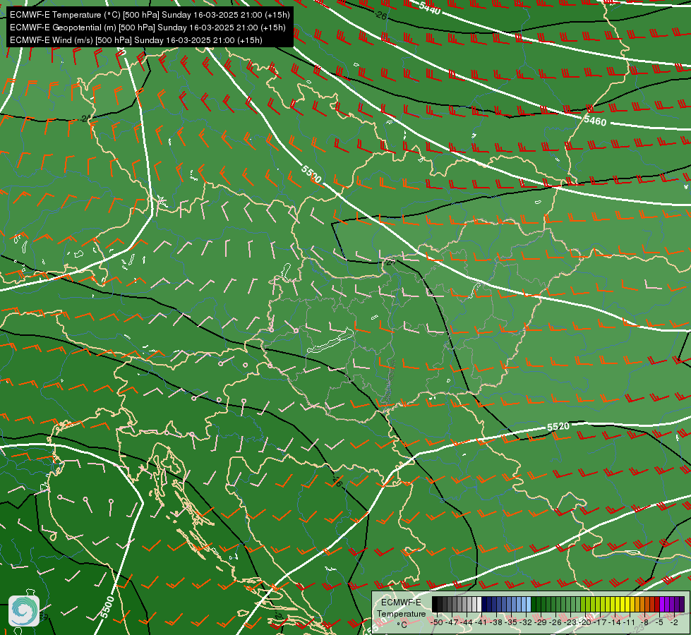Select the ECMWF-E Geopotential 500 hPa legend line

pos(148,28)
